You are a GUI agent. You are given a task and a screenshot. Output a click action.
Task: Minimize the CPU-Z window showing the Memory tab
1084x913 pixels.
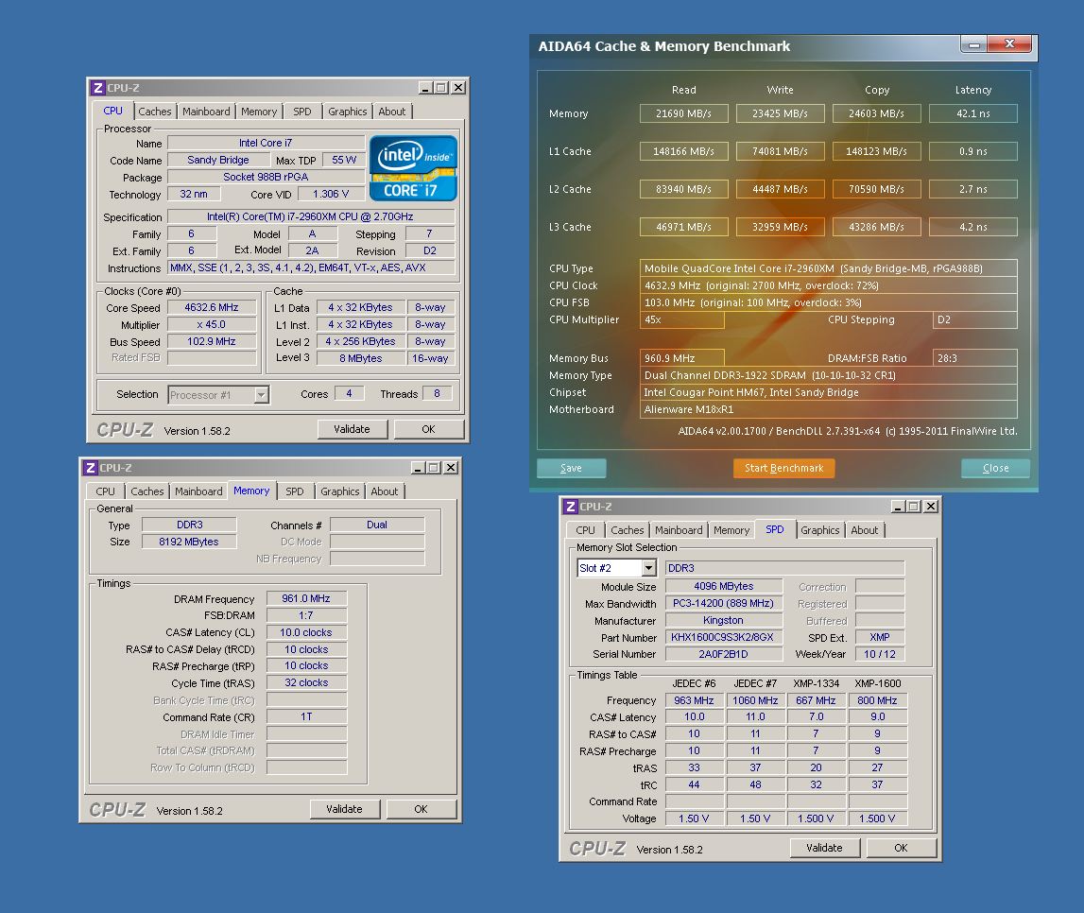[x=419, y=468]
